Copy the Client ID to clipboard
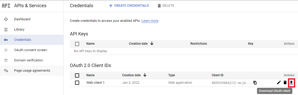The width and height of the screenshot is (298, 95). point(255,83)
